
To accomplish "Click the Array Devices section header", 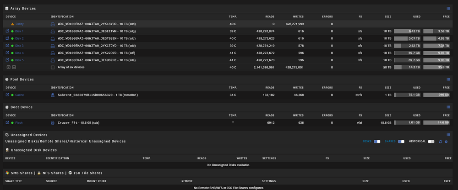I will click(x=23, y=9).
